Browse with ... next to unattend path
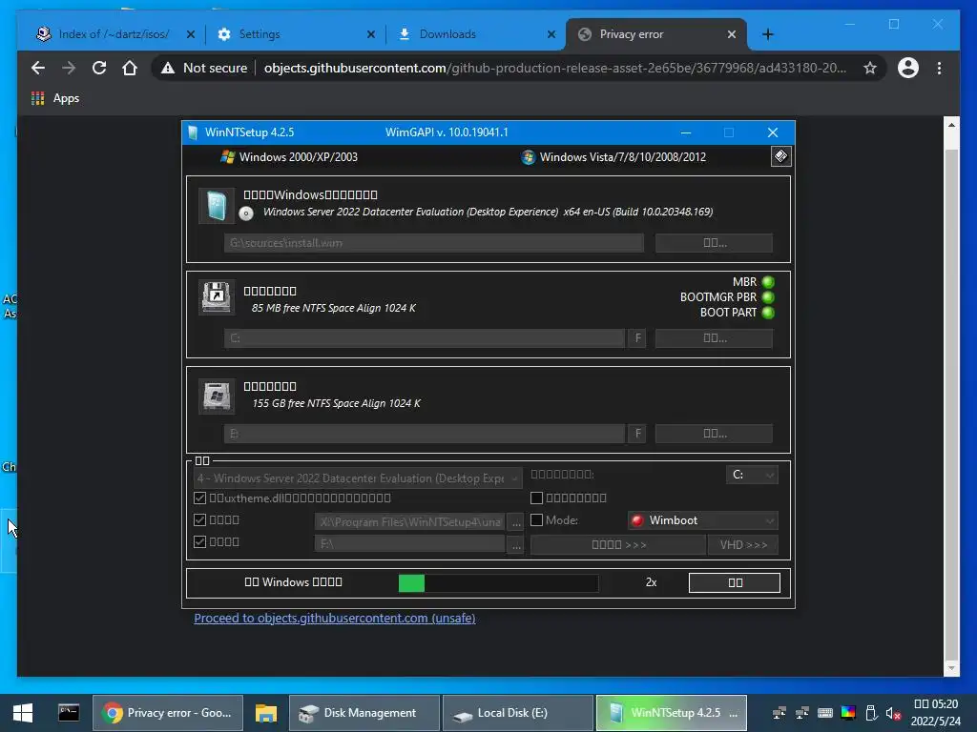 (516, 522)
